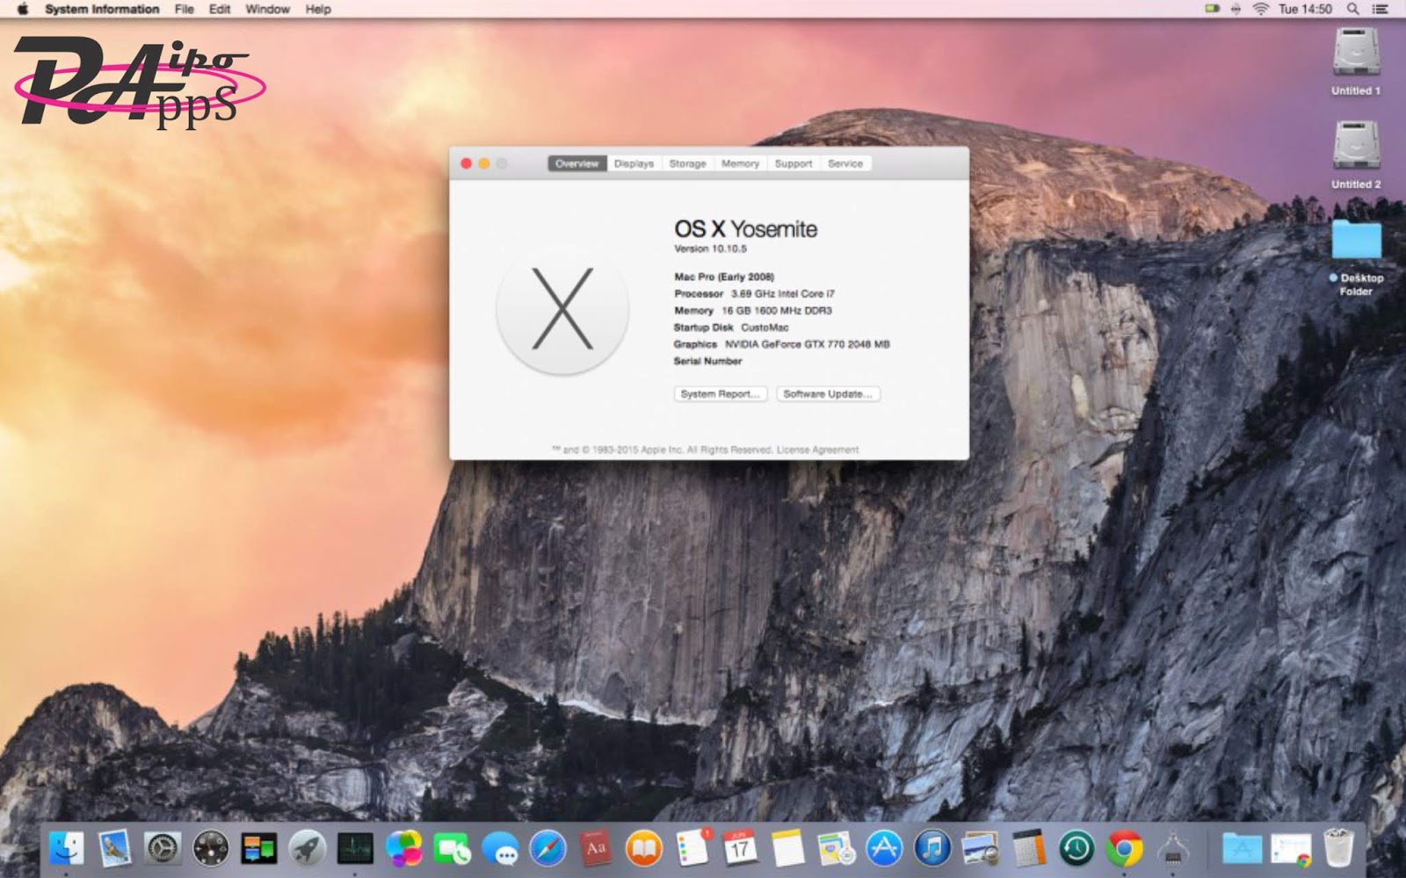The height and width of the screenshot is (878, 1406).
Task: Click the battery status icon
Action: coord(1213,9)
